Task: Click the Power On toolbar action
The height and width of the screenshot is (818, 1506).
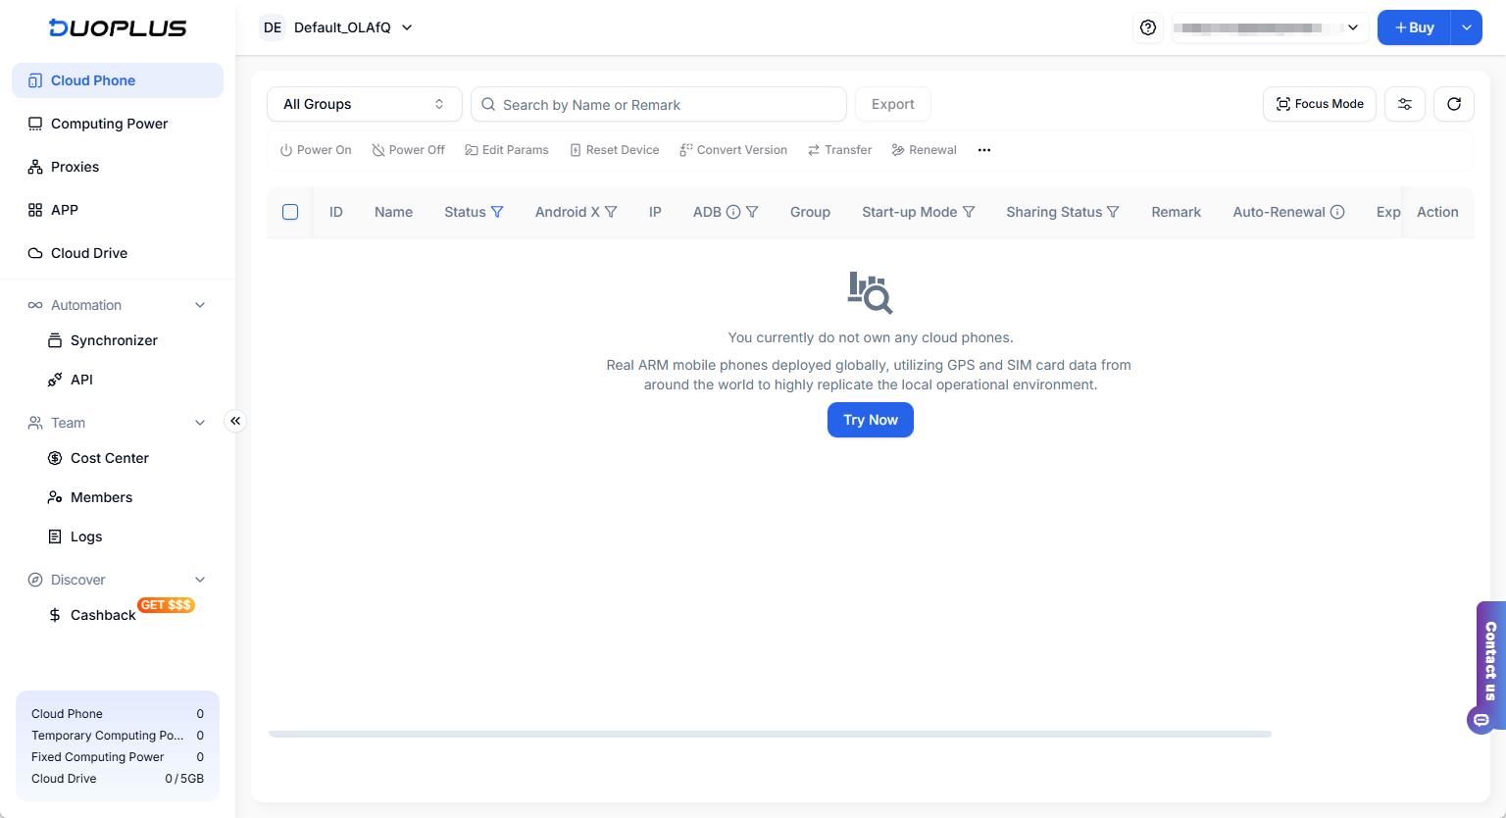Action: (x=315, y=149)
